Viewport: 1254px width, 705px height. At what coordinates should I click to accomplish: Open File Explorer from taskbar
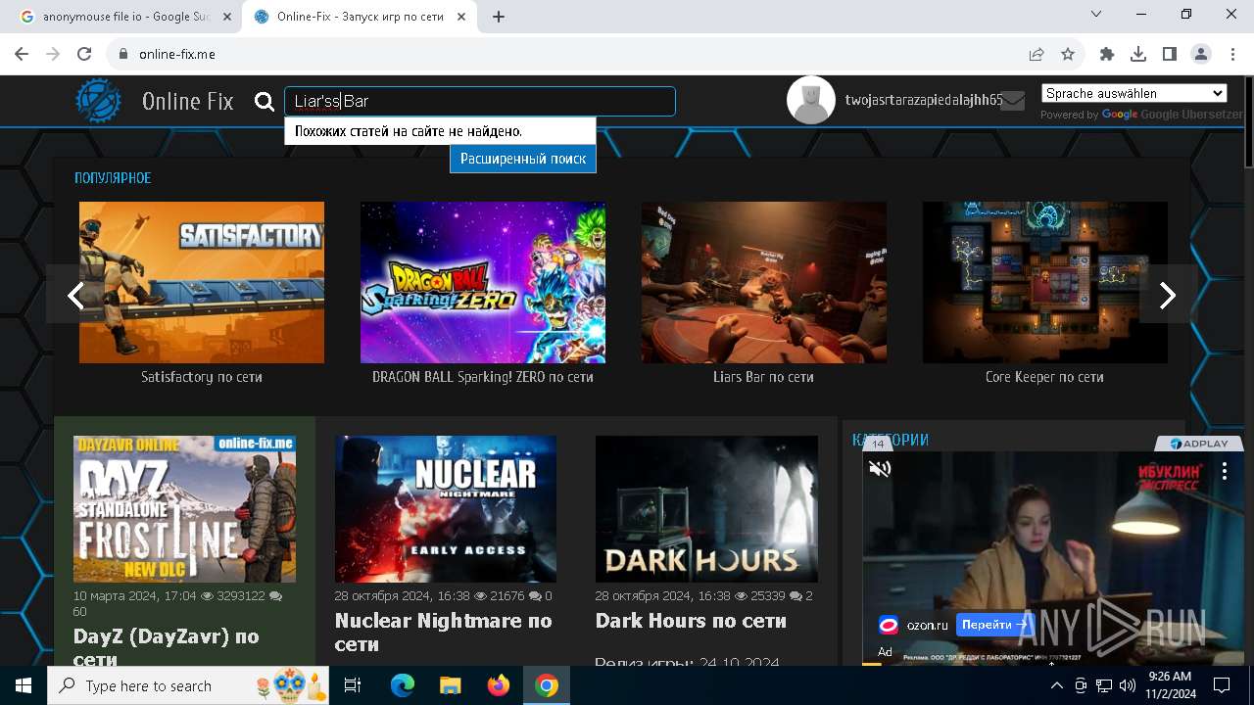[x=450, y=685]
